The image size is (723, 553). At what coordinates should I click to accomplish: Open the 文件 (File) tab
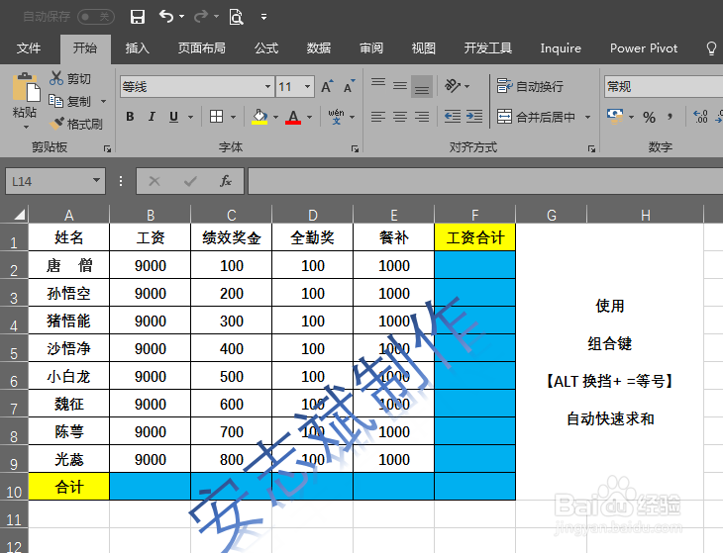coord(29,47)
